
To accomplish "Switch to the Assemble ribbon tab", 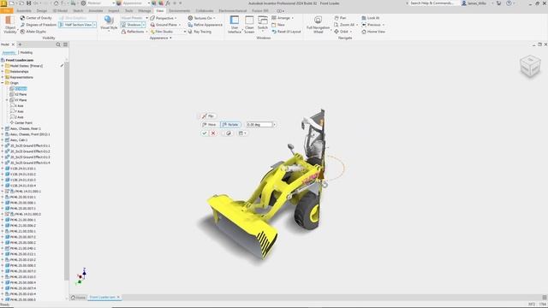I will [x=24, y=11].
